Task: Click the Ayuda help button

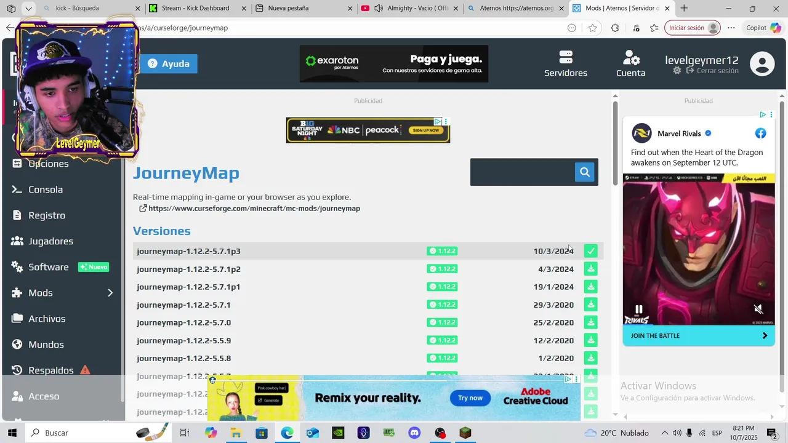Action: click(x=169, y=64)
